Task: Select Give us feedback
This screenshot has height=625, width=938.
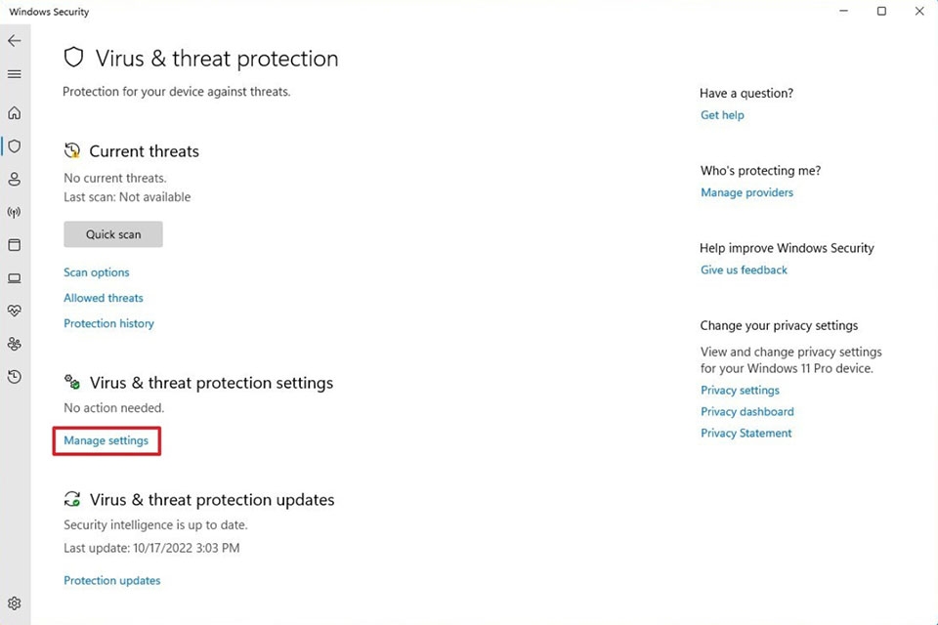Action: [744, 270]
